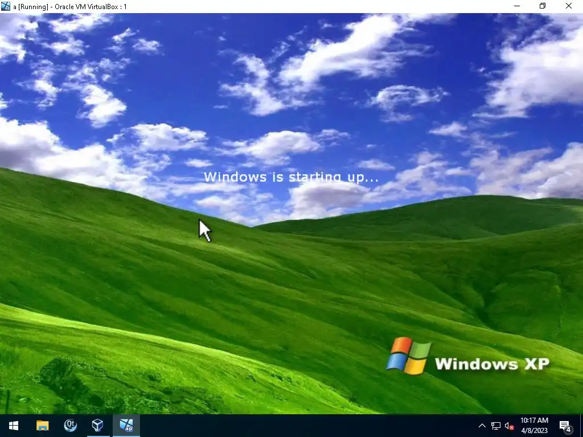Switch to VirtualBox Manager taskbar icon
The image size is (583, 437).
(98, 426)
